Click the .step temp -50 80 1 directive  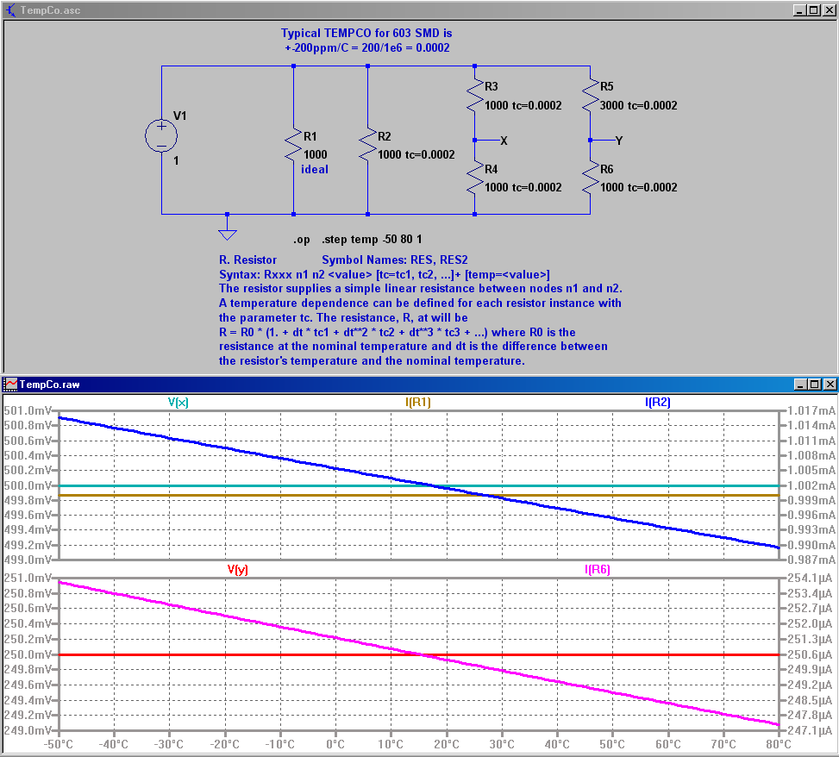click(372, 239)
